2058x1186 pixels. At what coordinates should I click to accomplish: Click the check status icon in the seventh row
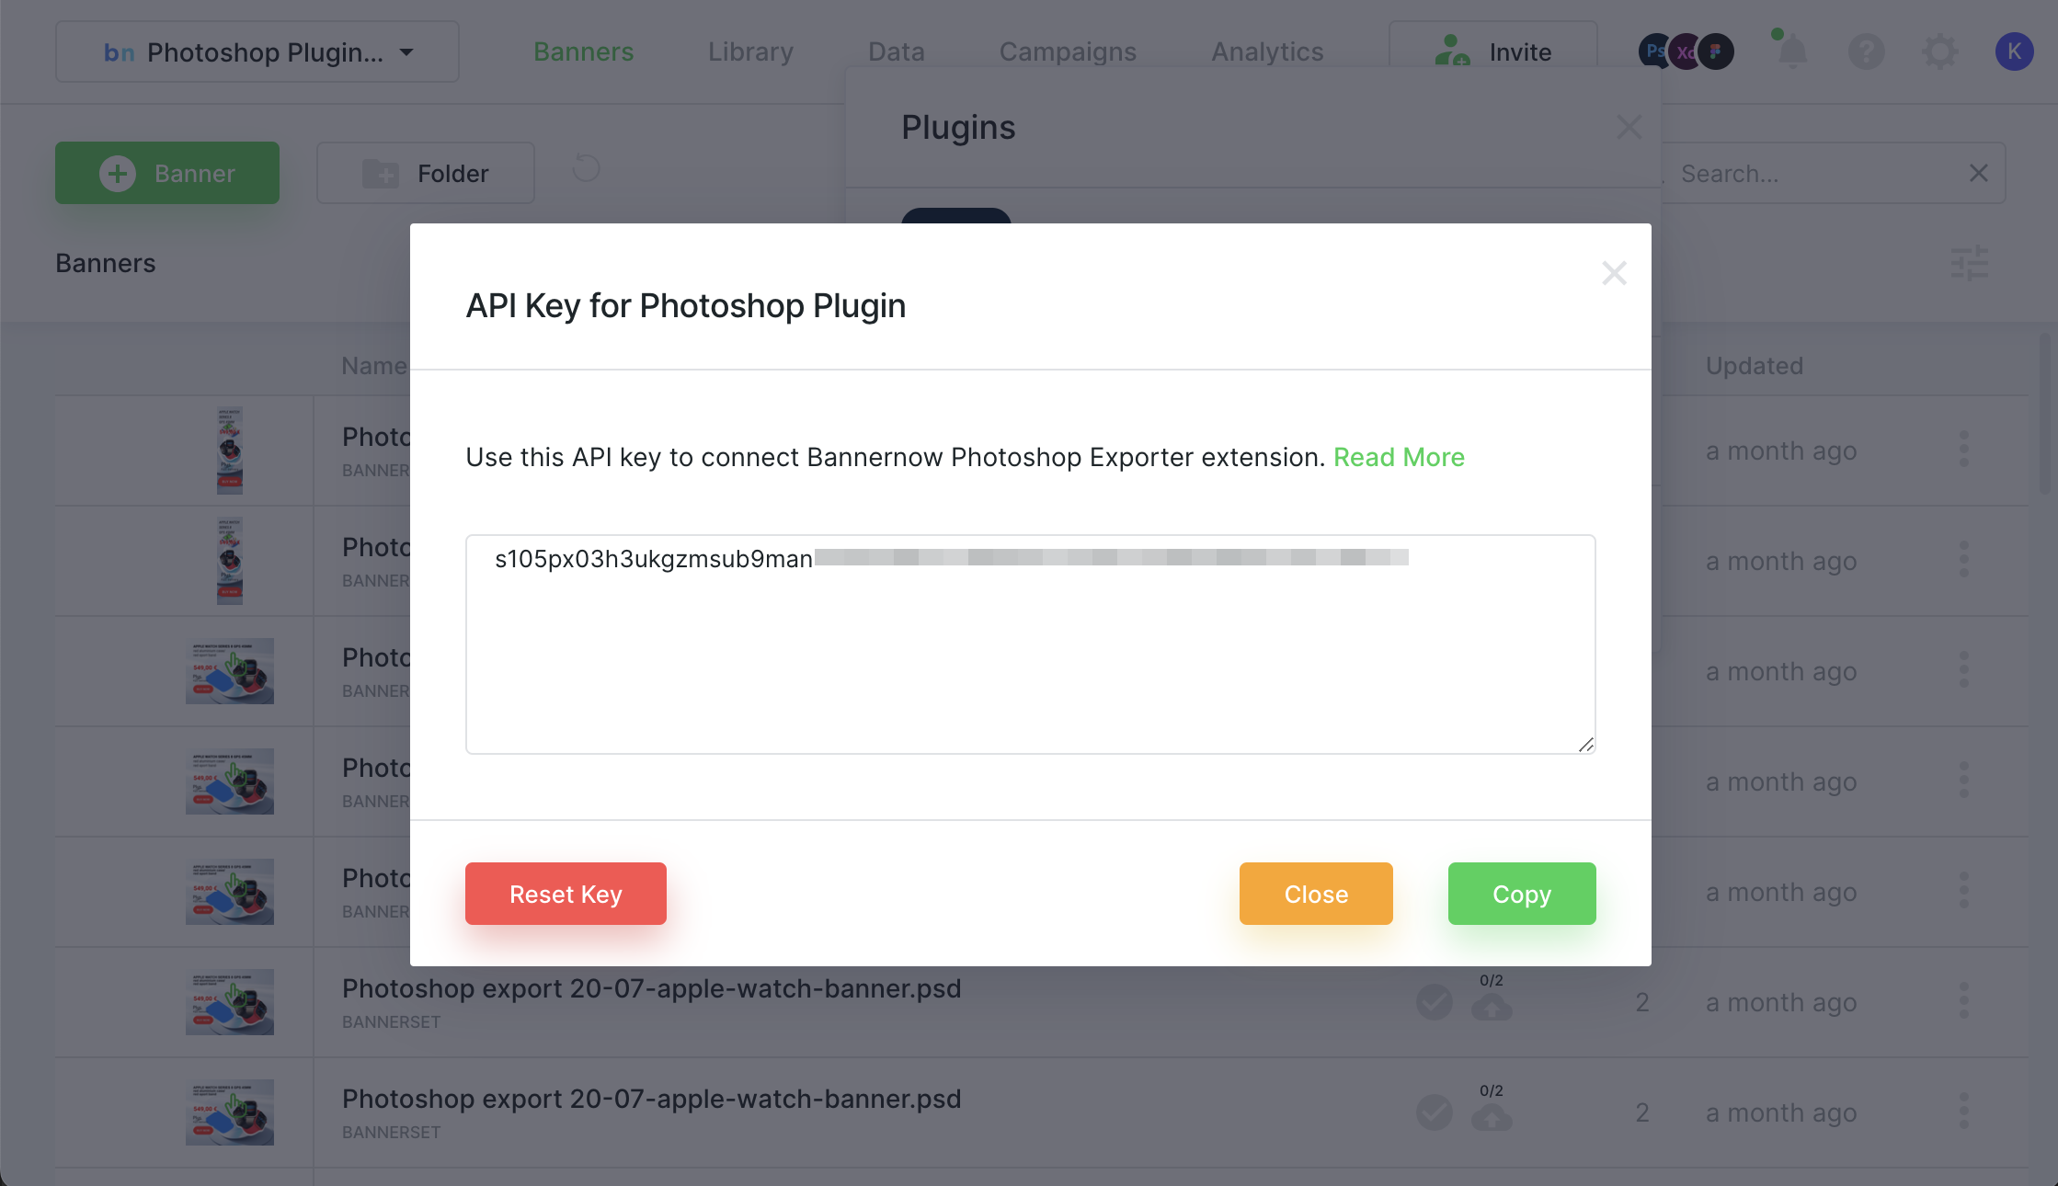(x=1434, y=1112)
